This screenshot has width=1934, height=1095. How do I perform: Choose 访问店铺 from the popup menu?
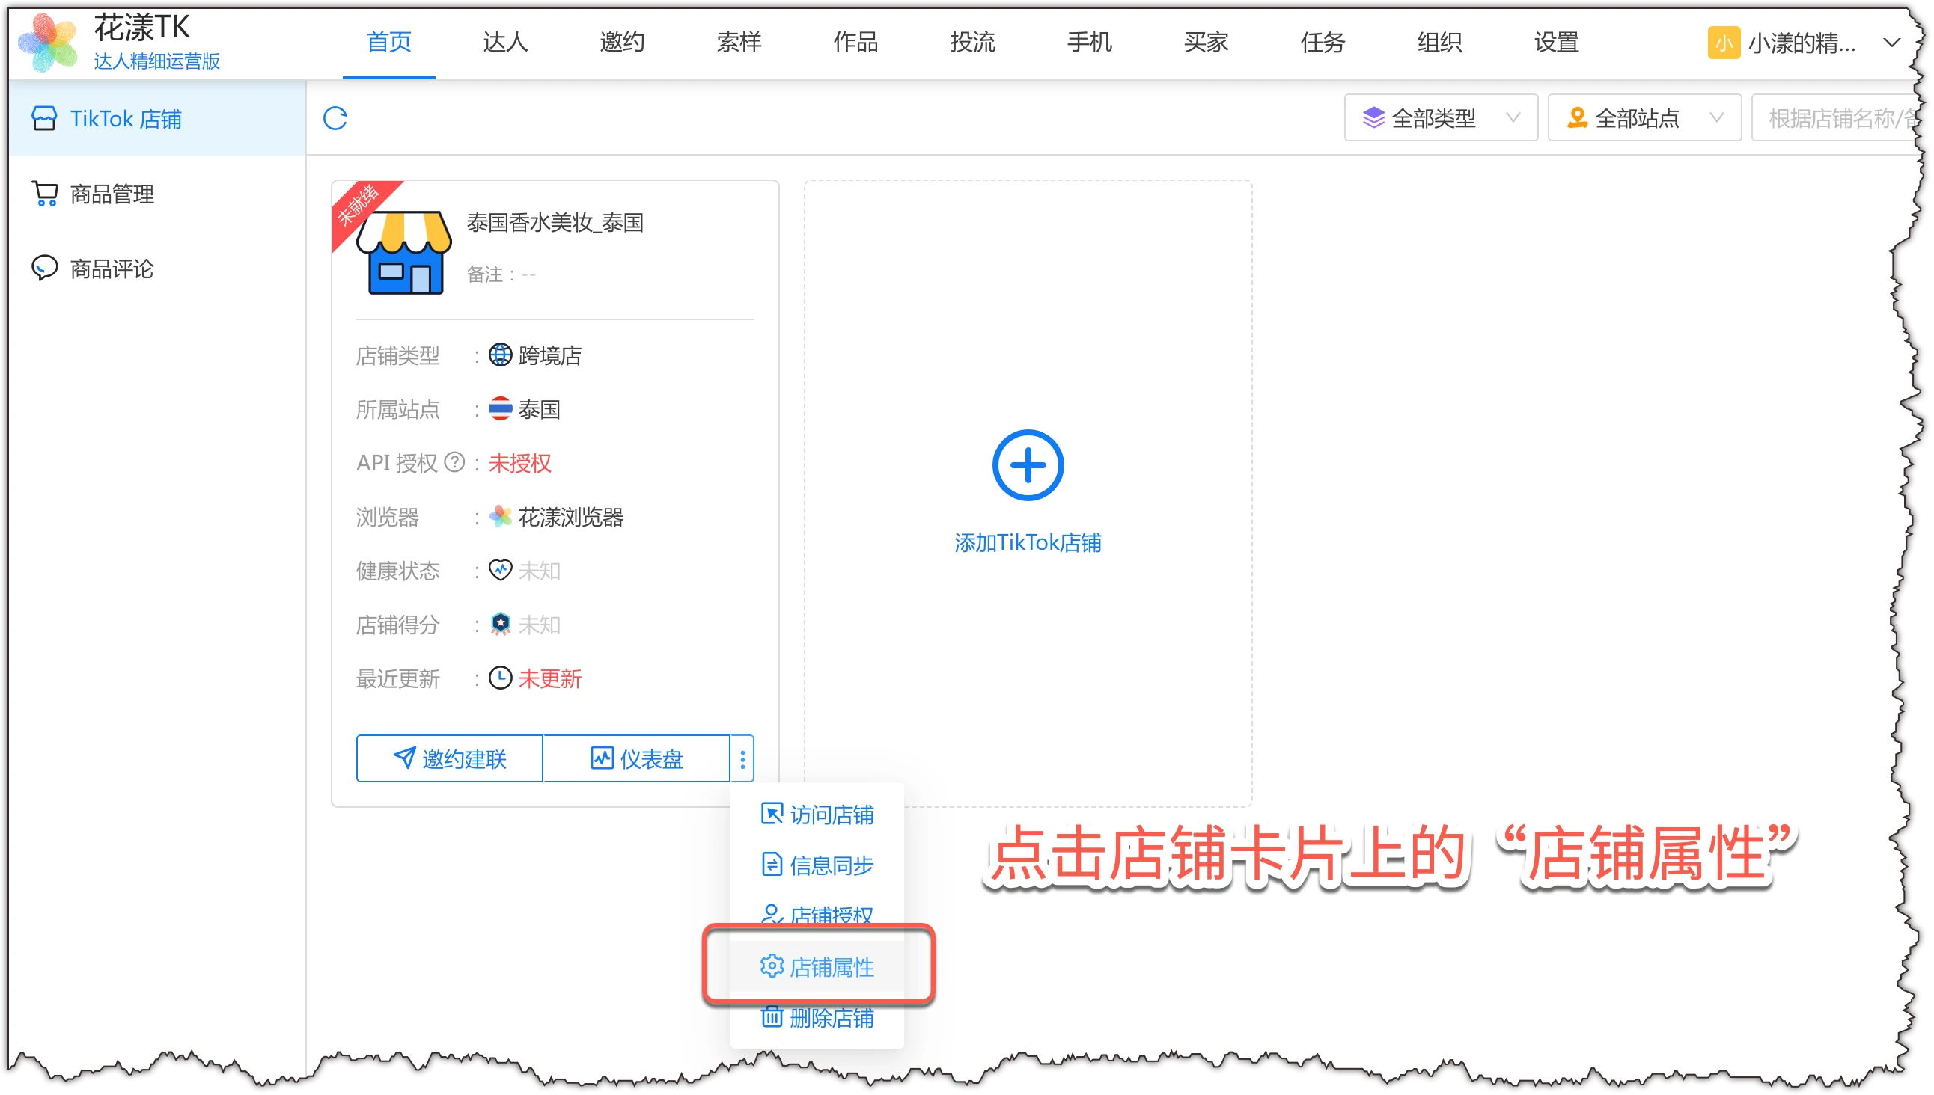tap(817, 815)
